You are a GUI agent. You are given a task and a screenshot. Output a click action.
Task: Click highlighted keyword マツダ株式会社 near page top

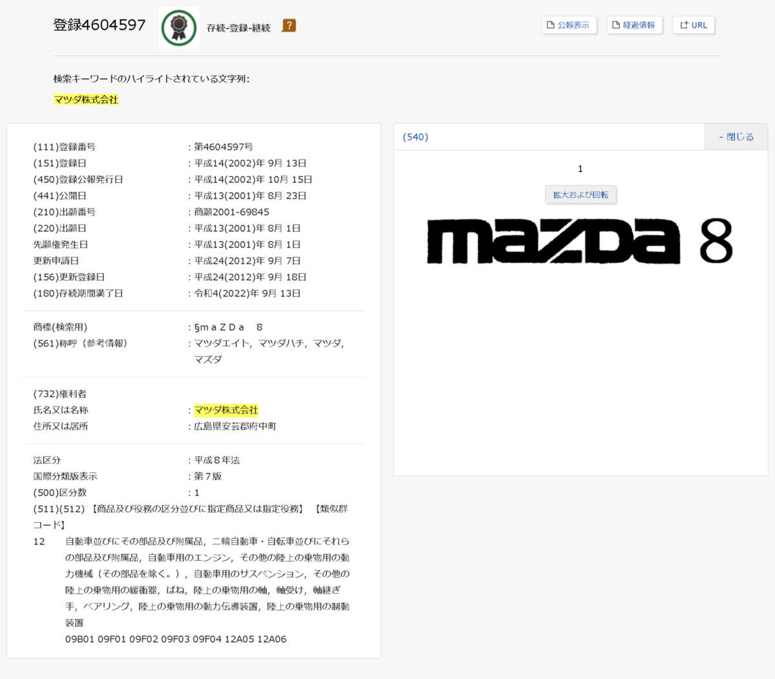pyautogui.click(x=86, y=99)
